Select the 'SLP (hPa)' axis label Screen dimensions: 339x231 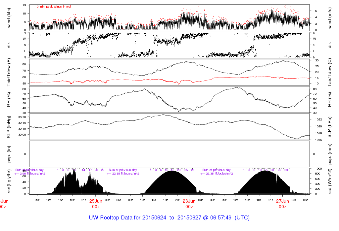(x=329, y=127)
